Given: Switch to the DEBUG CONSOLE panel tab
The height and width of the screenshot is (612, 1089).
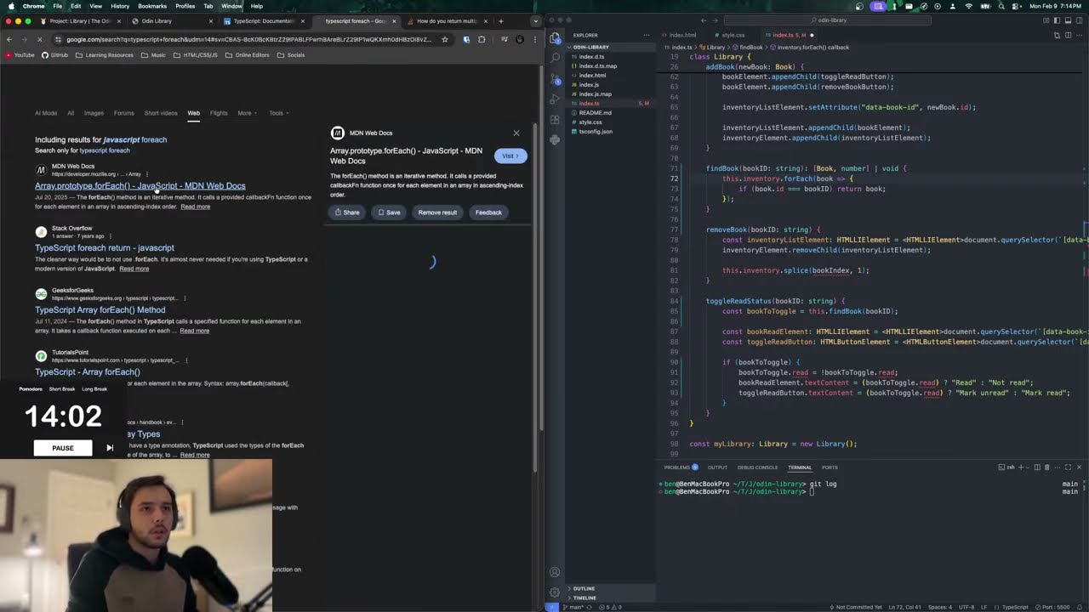Looking at the screenshot, I should coord(757,467).
